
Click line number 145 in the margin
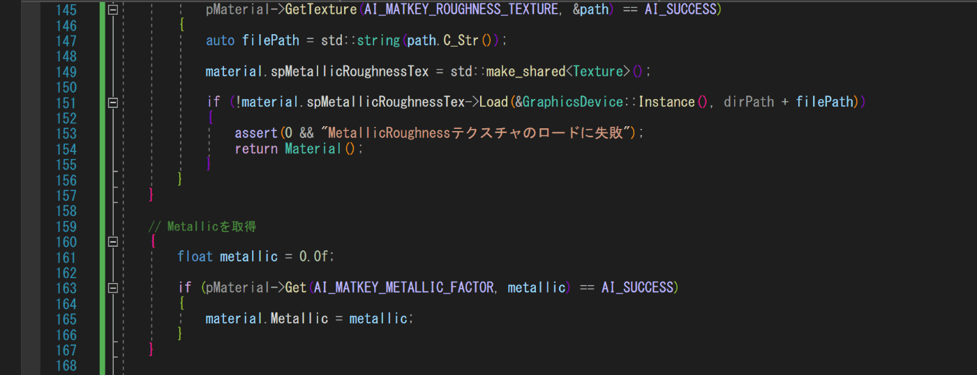point(65,10)
